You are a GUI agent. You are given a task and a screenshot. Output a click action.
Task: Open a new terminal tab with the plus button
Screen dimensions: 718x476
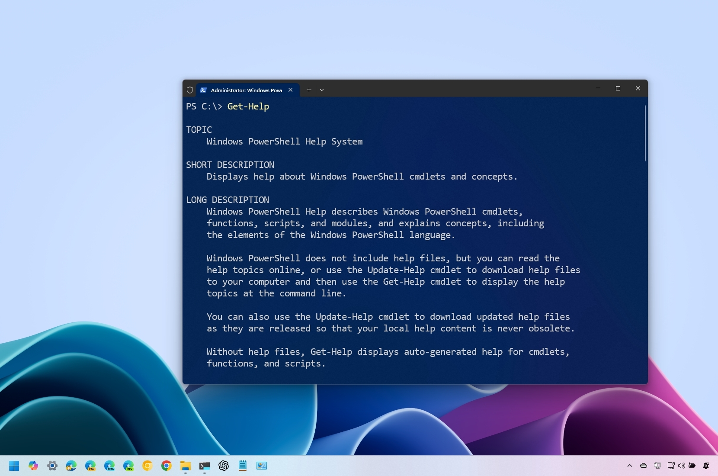(309, 90)
